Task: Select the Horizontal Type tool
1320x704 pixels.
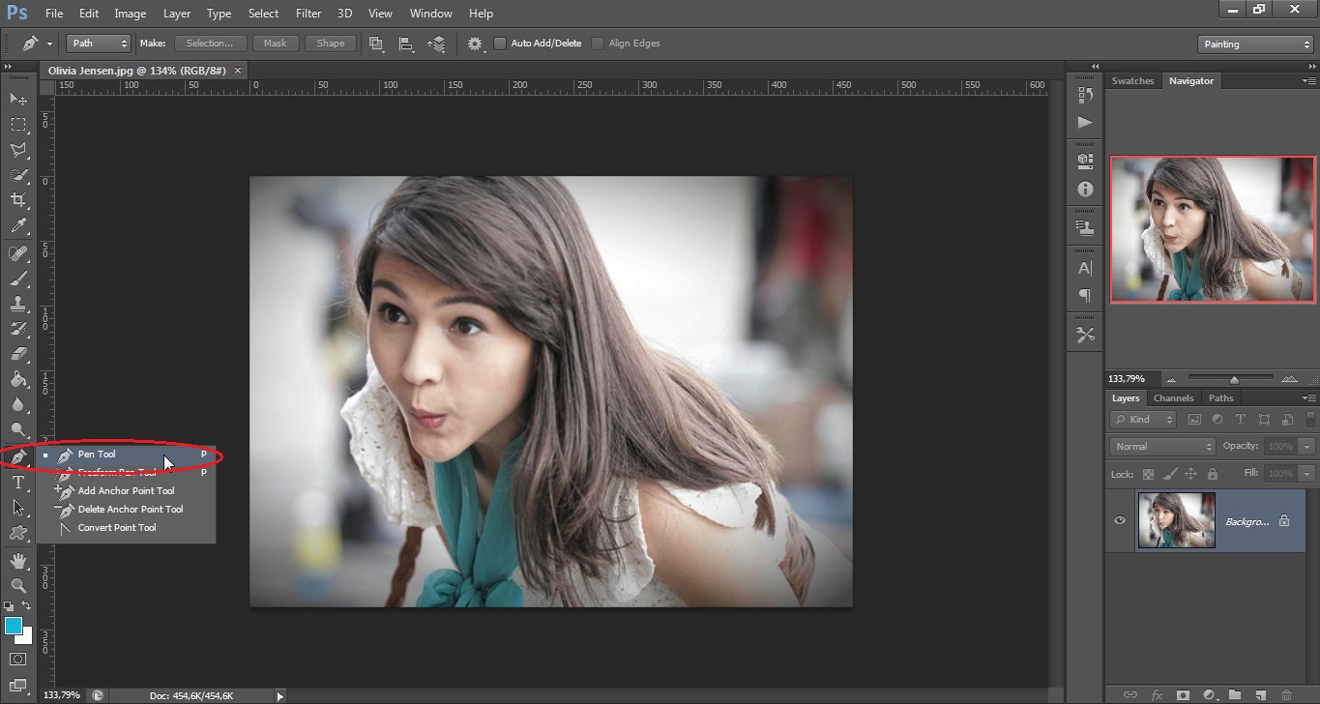Action: coord(18,482)
